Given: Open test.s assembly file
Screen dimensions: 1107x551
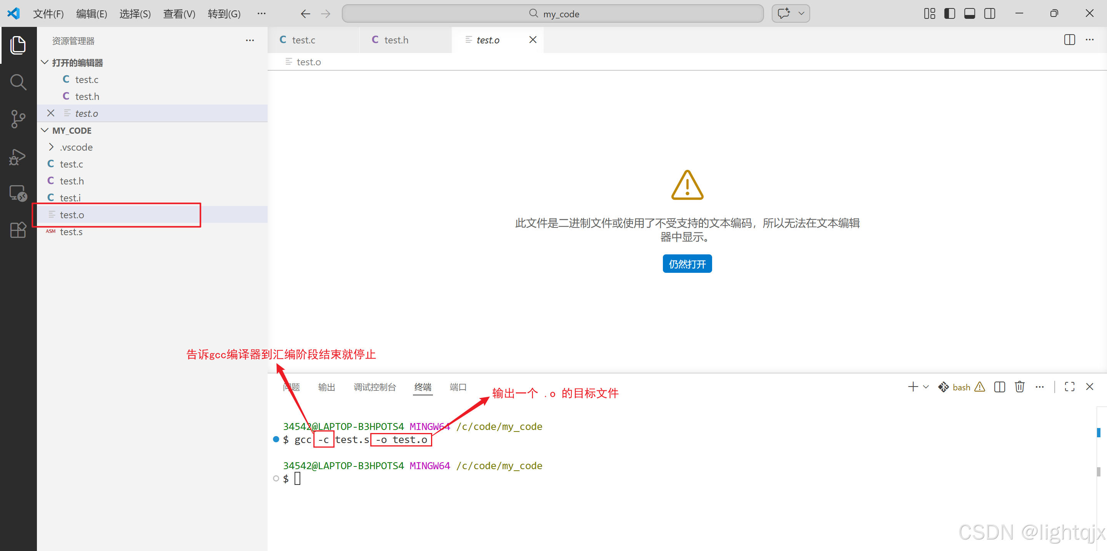Looking at the screenshot, I should 153,231.
